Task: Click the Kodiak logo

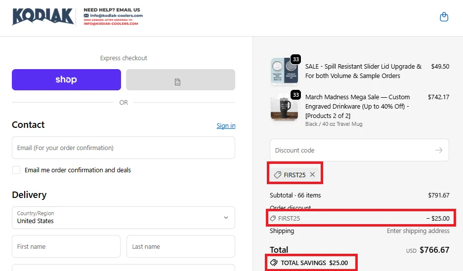Action: click(x=43, y=17)
